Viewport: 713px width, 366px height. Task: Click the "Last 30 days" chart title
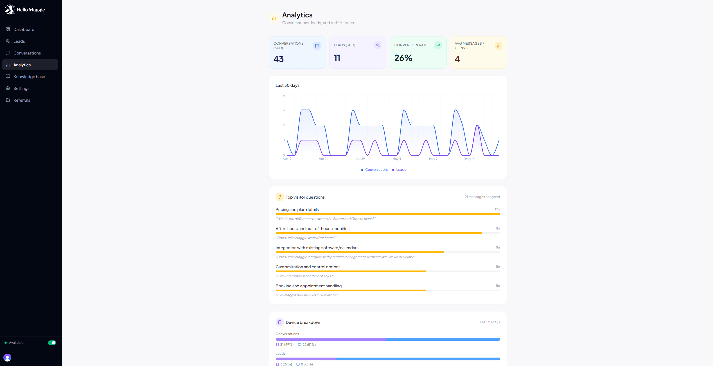[287, 85]
